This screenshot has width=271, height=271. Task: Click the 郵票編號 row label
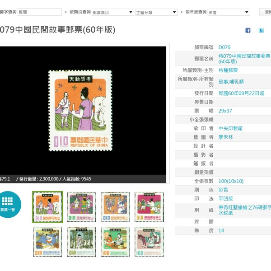(204, 47)
